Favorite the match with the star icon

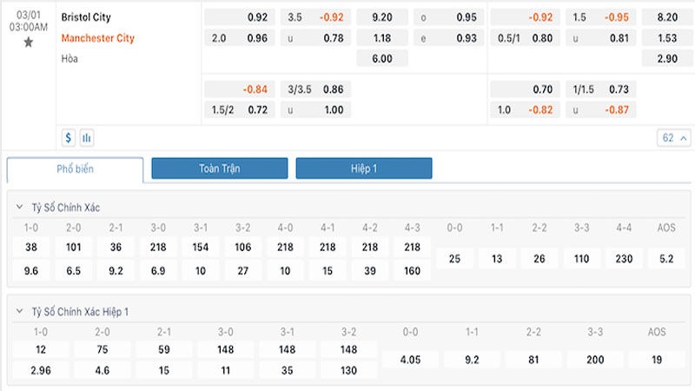point(29,43)
